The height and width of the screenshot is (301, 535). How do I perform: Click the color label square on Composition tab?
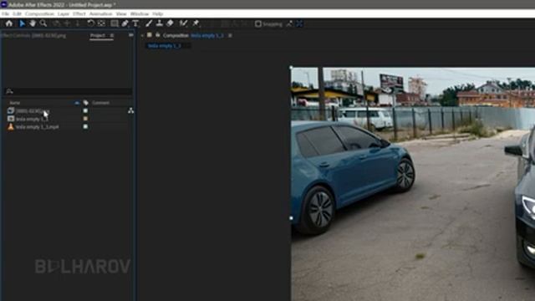150,35
